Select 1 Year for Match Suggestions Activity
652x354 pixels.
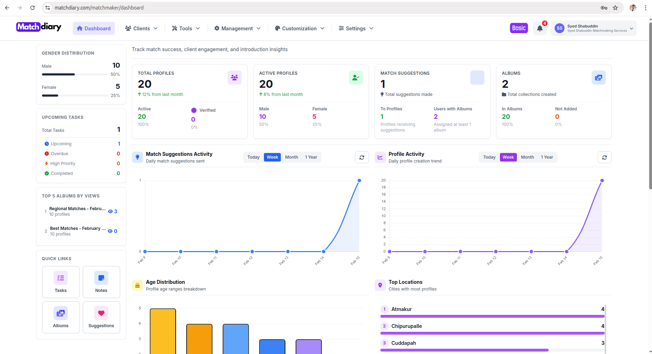[311, 157]
